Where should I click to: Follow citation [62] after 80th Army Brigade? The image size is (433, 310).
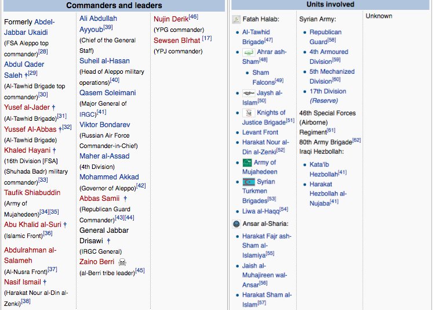356,140
